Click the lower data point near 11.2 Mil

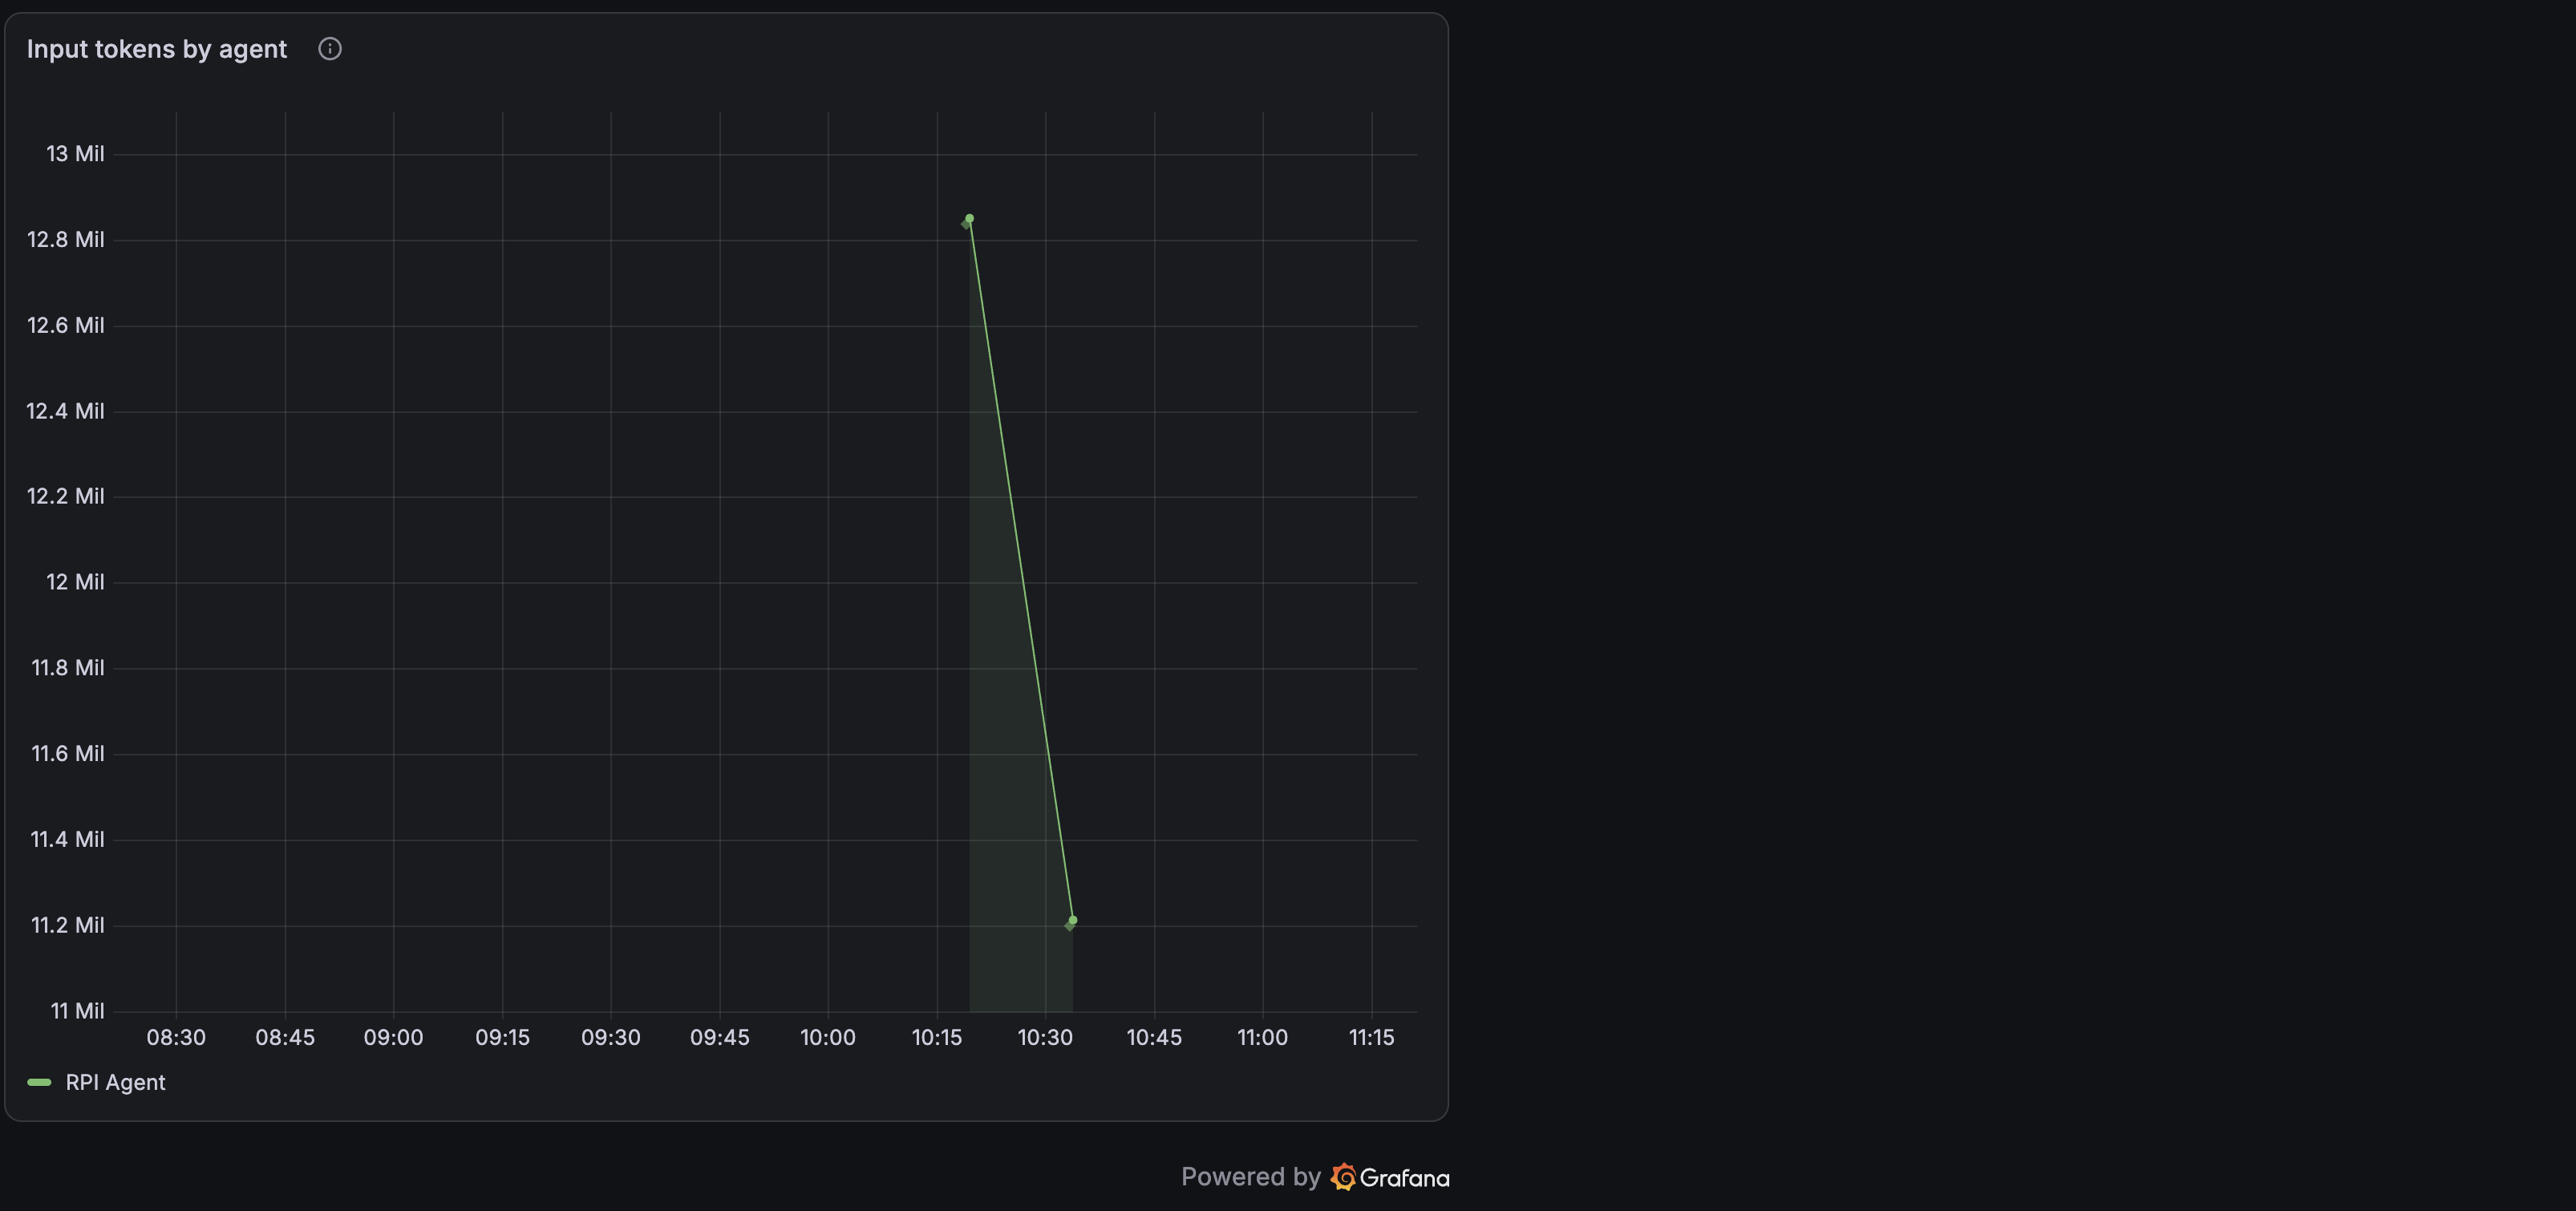click(x=1073, y=921)
